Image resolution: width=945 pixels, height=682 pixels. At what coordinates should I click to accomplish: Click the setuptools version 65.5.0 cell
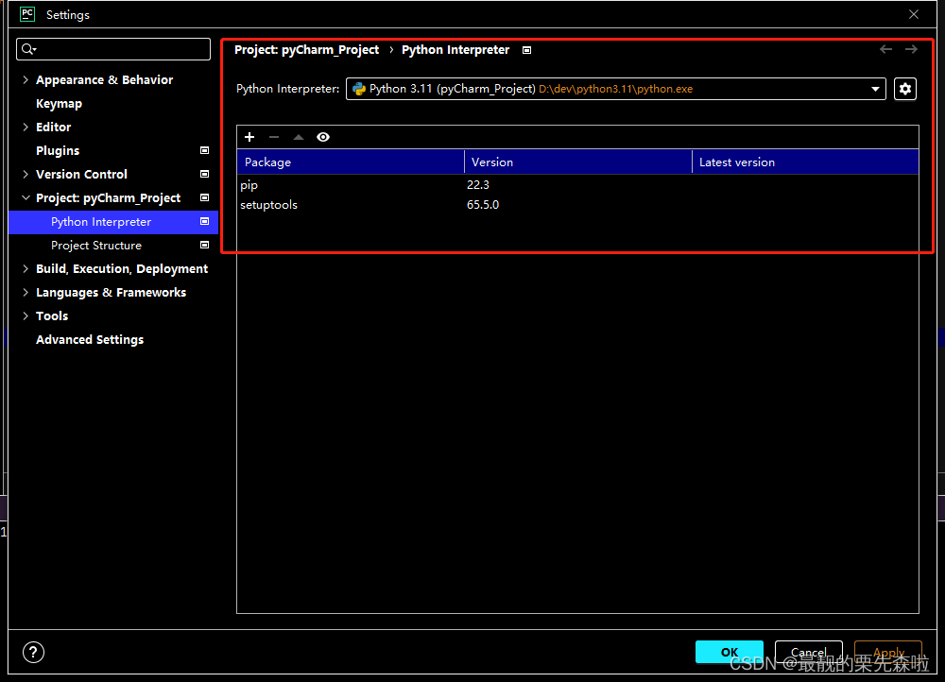483,205
